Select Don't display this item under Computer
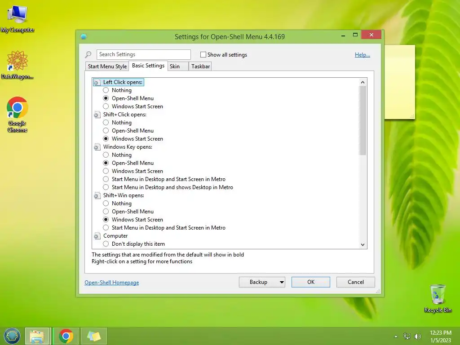Viewport: 460px width, 345px height. (x=106, y=244)
